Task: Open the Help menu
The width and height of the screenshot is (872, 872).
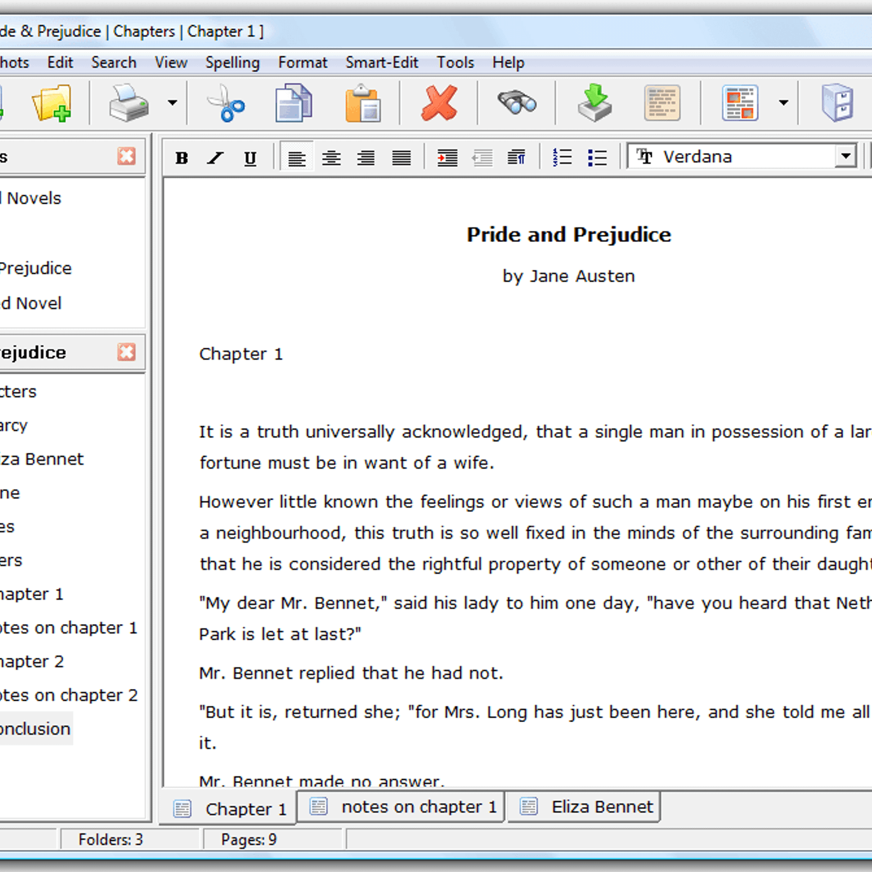Action: [508, 63]
